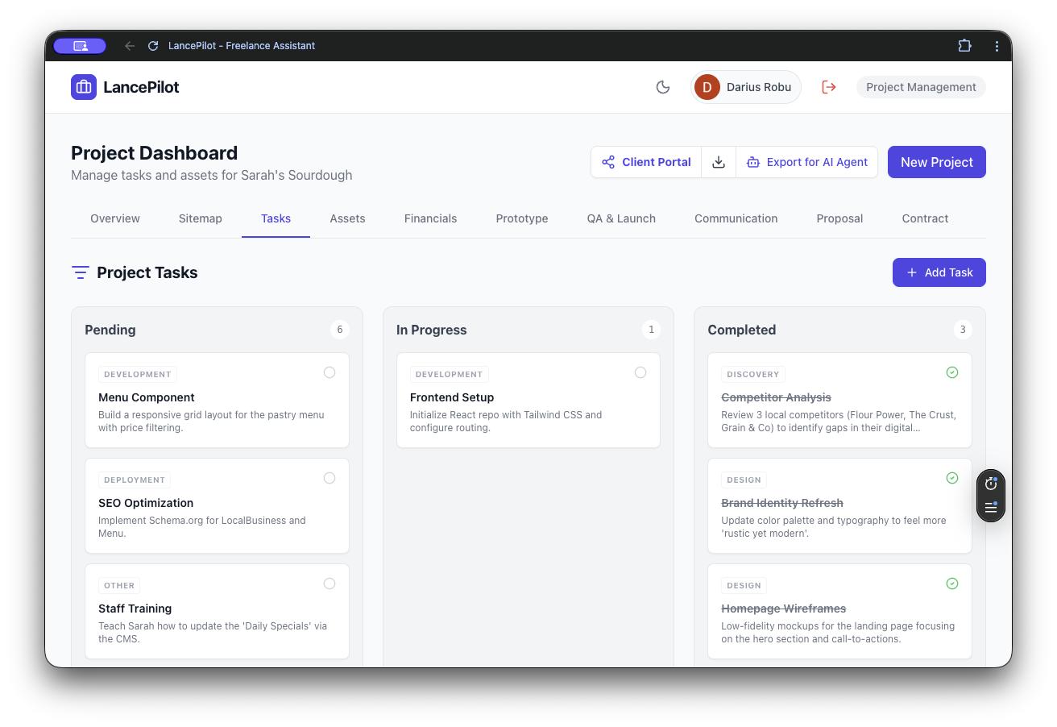
Task: Open the browser three-dot menu
Action: (x=997, y=46)
